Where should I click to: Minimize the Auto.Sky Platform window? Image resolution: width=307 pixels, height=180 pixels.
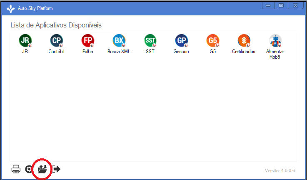pos(268,5)
